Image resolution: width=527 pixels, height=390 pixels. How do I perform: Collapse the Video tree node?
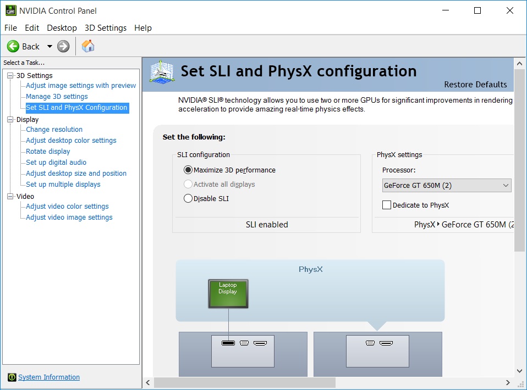point(10,196)
